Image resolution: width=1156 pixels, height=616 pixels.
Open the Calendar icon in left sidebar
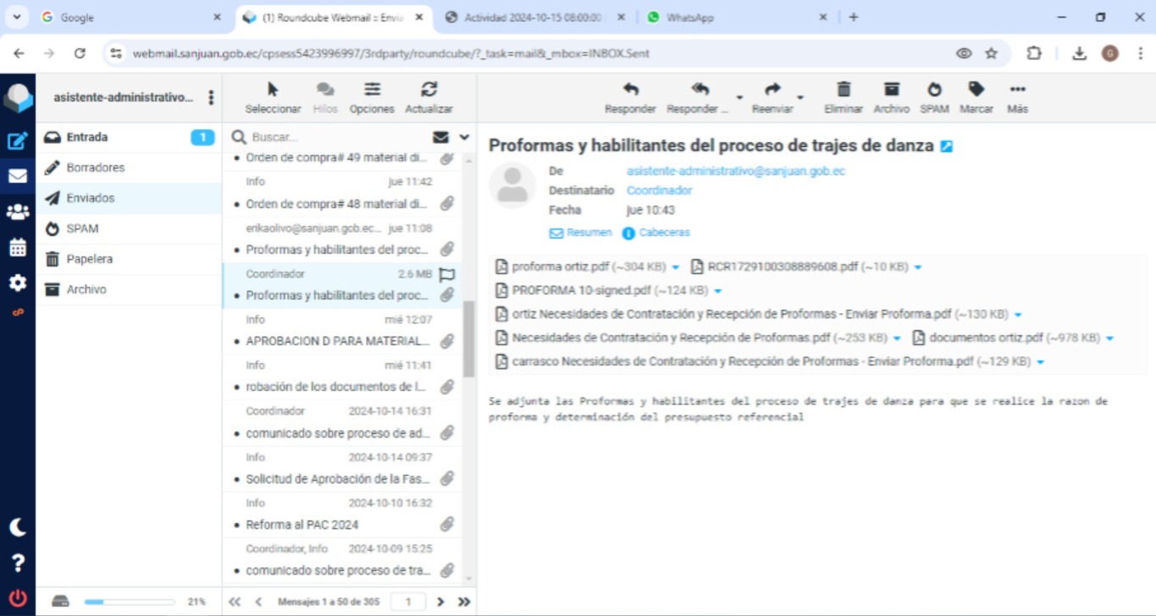[17, 248]
